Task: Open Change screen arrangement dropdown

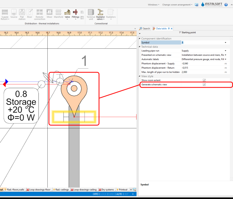Action: pyautogui.click(x=177, y=5)
